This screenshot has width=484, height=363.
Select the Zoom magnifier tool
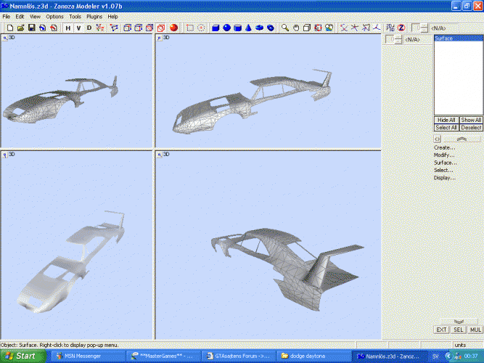[286, 28]
